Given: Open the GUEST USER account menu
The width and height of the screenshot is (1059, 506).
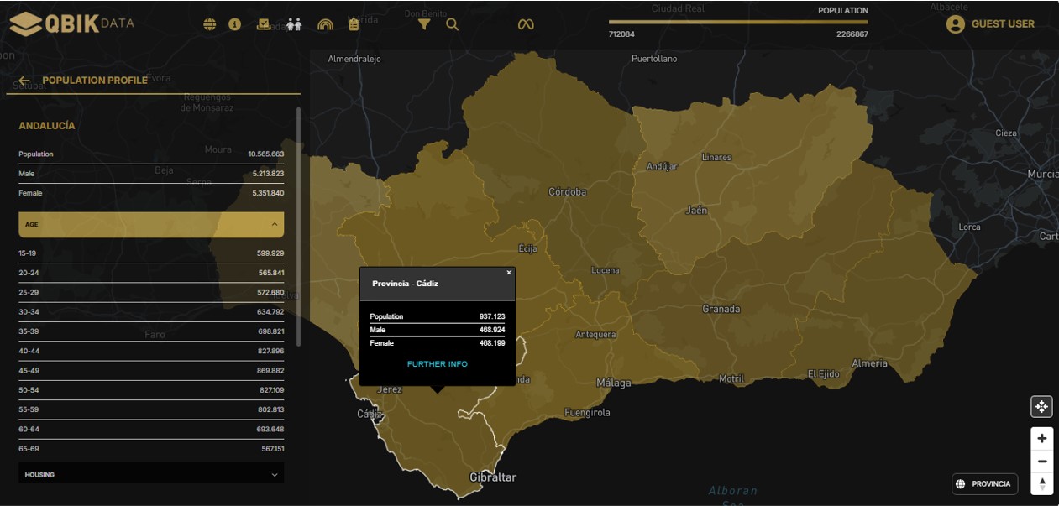Looking at the screenshot, I should coord(991,24).
